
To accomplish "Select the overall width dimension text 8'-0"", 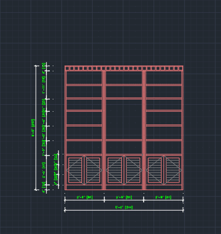I will pos(124,207).
